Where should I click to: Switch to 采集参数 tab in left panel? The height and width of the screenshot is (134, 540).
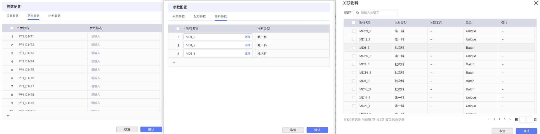pyautogui.click(x=13, y=16)
